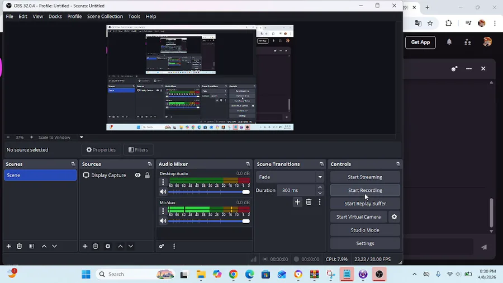Open the Windows Start button
Viewport: 503px width, 283px height.
tap(86, 275)
